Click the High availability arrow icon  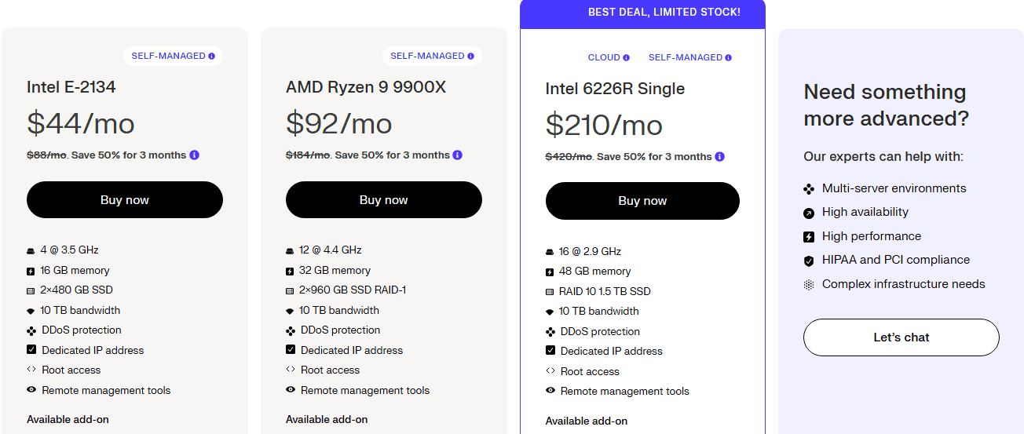coord(809,213)
